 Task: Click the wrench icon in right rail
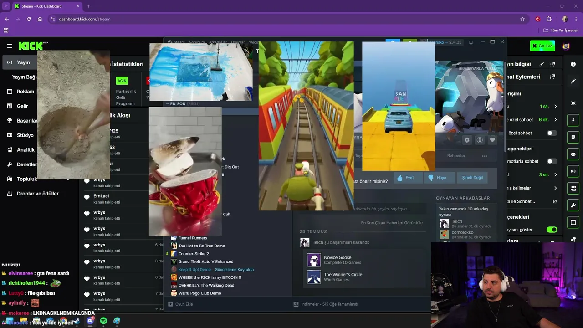[x=573, y=205]
